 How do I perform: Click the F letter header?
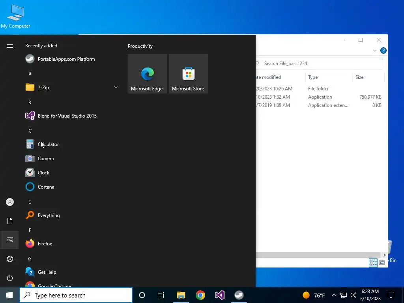[30, 230]
